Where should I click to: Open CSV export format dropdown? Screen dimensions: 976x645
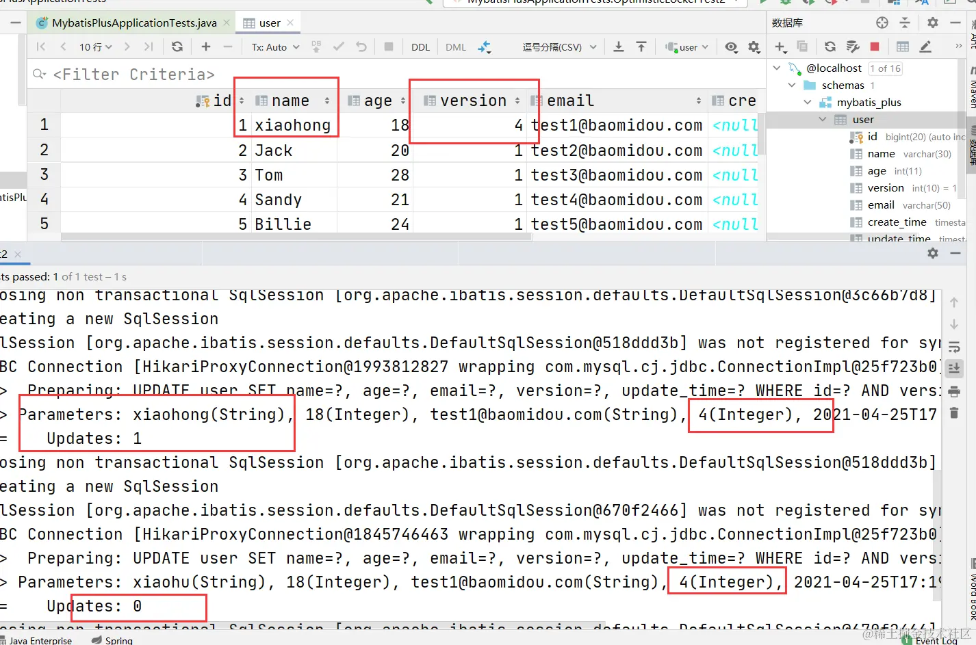pyautogui.click(x=559, y=47)
